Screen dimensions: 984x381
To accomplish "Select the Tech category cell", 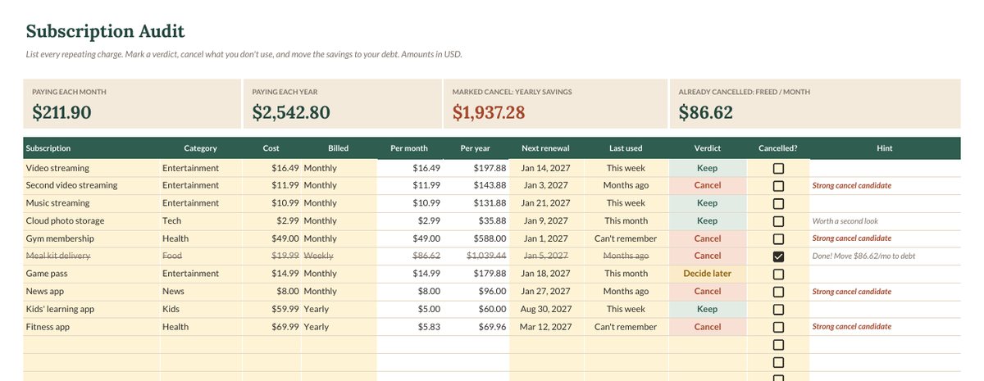I will pyautogui.click(x=200, y=221).
